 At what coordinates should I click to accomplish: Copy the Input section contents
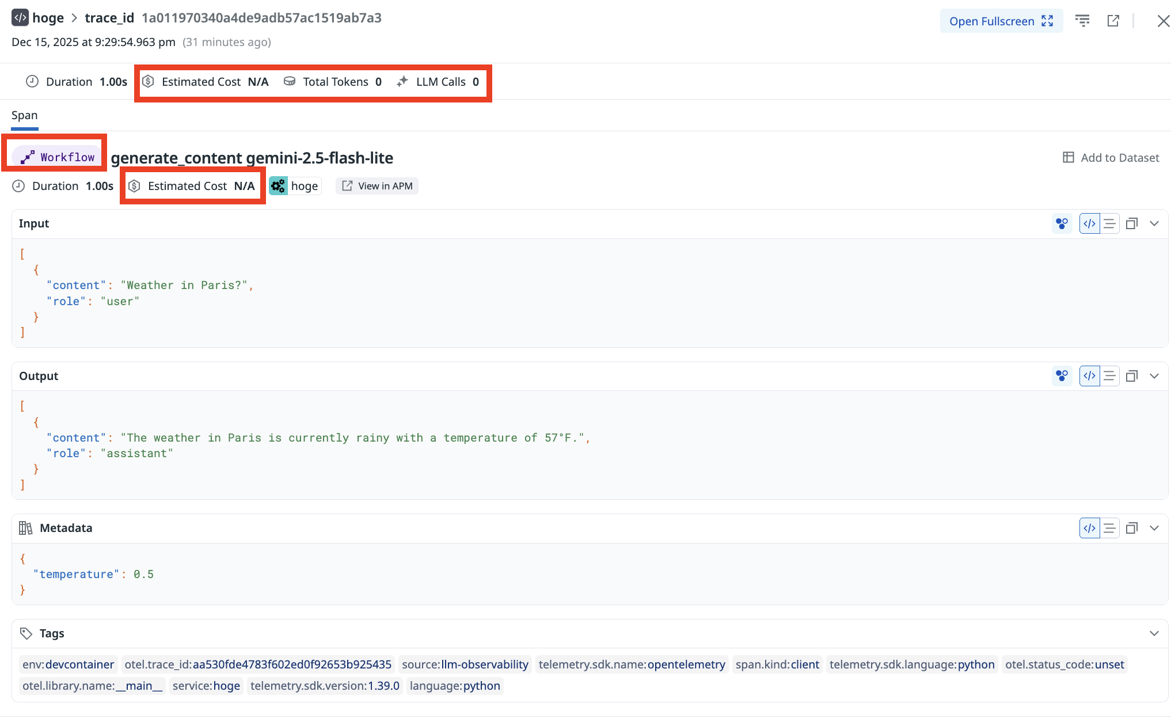1131,223
